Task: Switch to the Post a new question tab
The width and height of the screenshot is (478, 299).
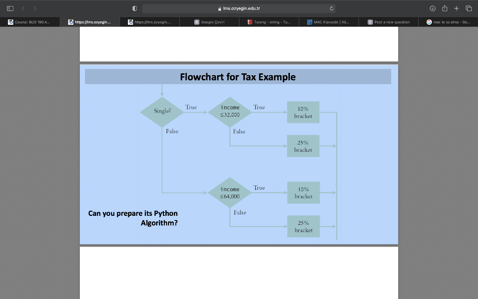Action: click(388, 21)
